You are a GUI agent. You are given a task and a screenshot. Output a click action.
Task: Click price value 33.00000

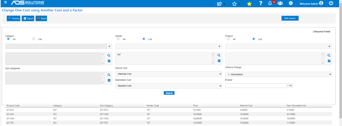198,114
